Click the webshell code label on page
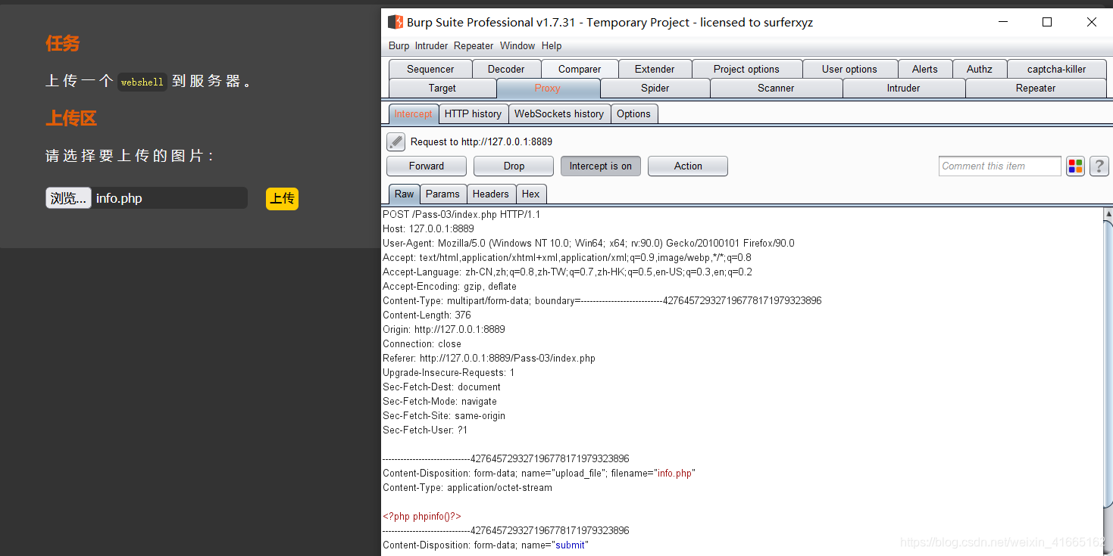The width and height of the screenshot is (1113, 556). (142, 82)
